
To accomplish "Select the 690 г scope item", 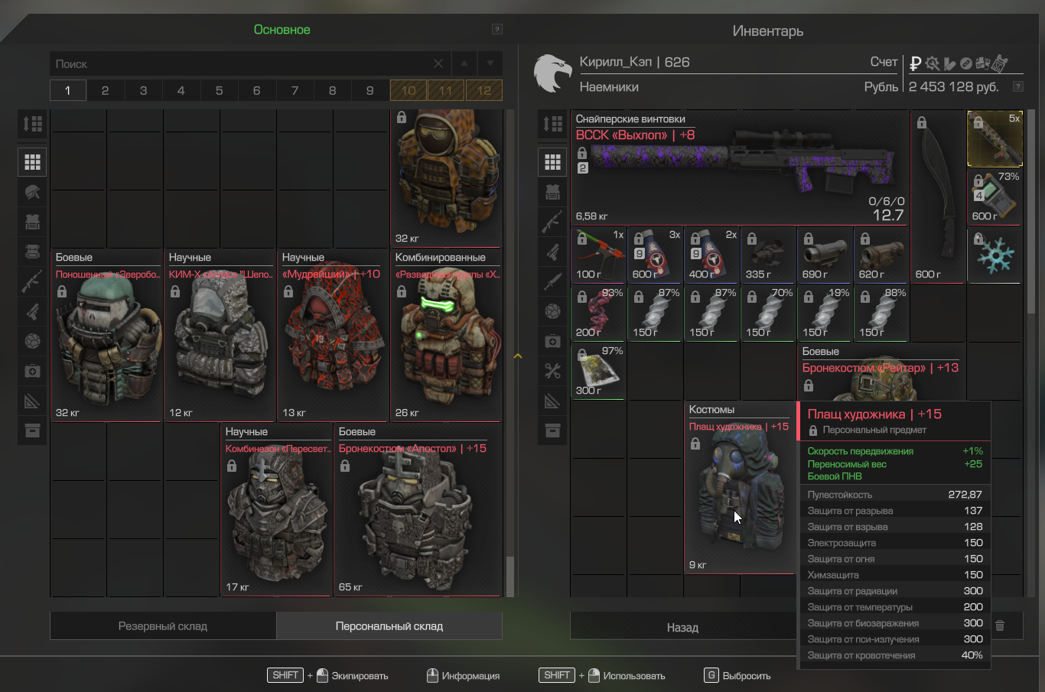I will 825,255.
